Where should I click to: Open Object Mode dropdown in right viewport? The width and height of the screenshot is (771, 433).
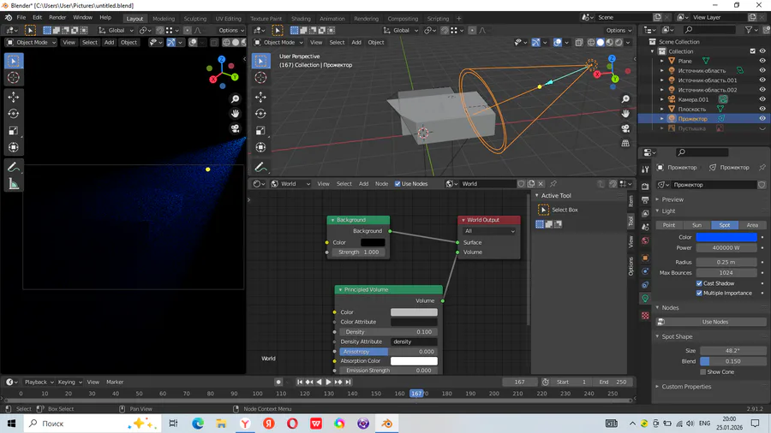(x=278, y=42)
